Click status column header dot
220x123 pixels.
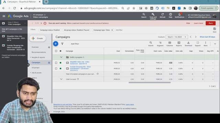(x=60, y=51)
